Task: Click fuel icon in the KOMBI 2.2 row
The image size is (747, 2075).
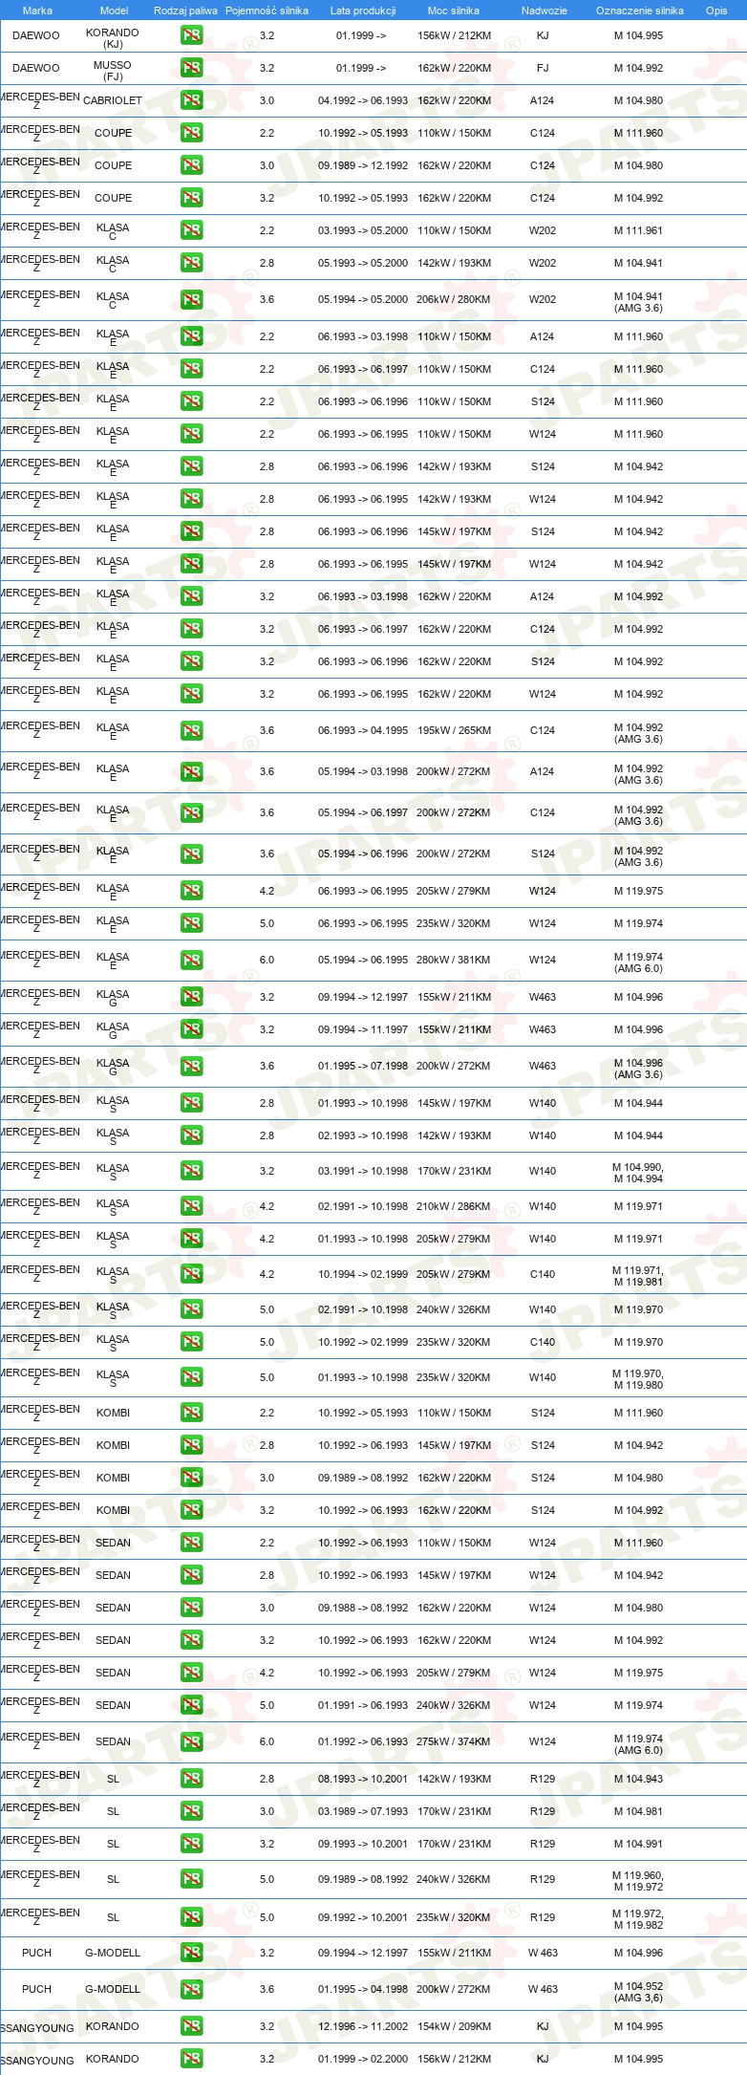Action: 191,1413
